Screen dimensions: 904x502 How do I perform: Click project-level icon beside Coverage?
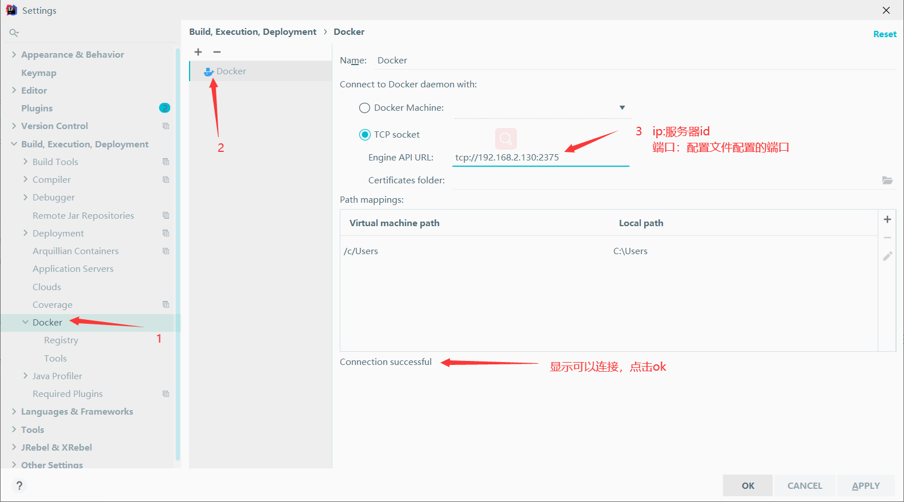(x=166, y=304)
